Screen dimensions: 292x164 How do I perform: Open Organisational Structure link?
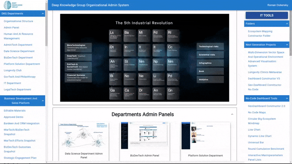click(19, 21)
